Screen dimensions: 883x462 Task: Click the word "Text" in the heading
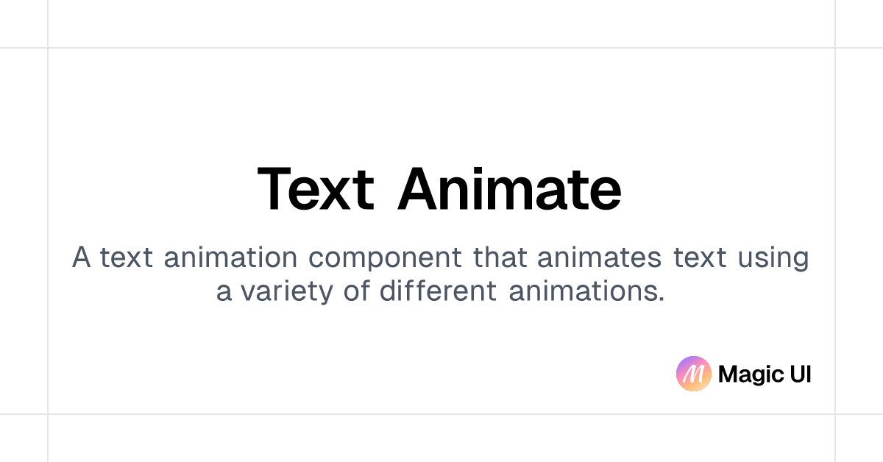pos(316,189)
